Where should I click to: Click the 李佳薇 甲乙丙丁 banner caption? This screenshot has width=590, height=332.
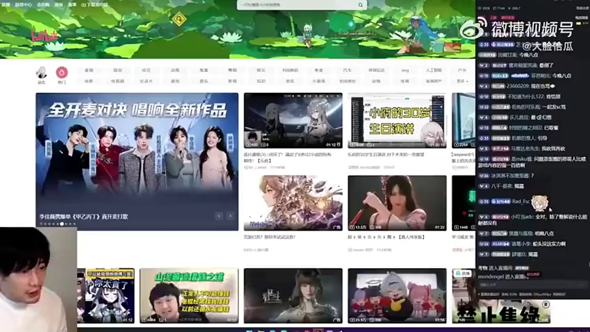point(84,216)
